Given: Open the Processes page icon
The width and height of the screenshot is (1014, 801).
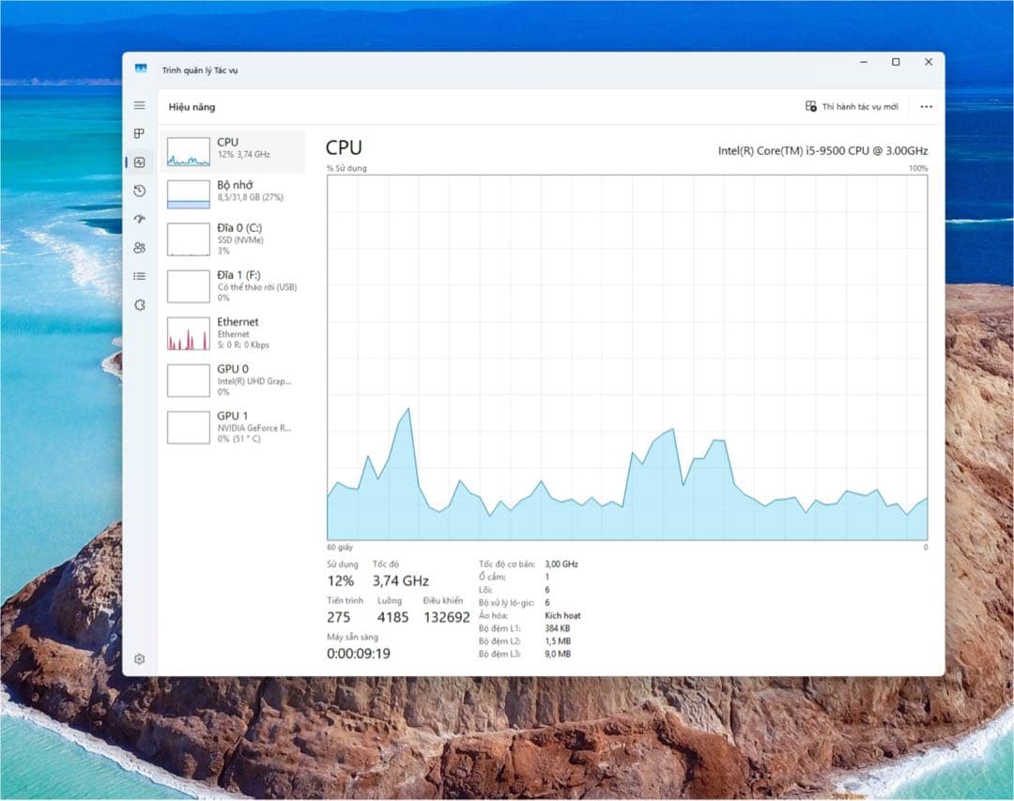Looking at the screenshot, I should click(x=139, y=133).
